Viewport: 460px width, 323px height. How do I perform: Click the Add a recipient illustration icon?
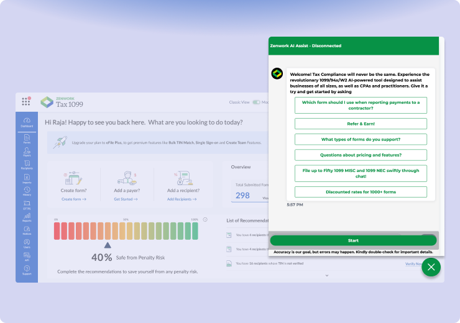[183, 178]
